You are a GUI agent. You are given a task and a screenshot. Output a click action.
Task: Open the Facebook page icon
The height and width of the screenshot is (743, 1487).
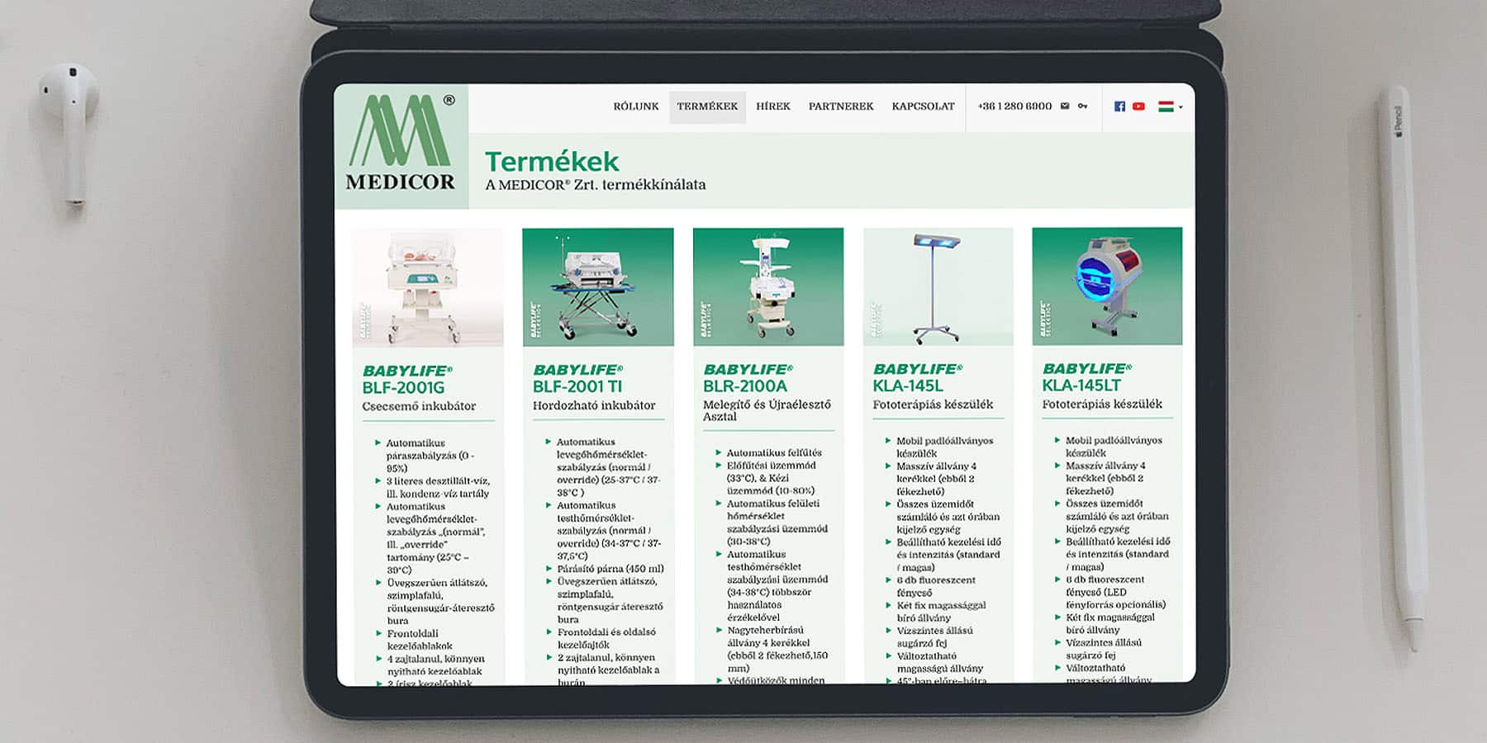tap(1119, 106)
